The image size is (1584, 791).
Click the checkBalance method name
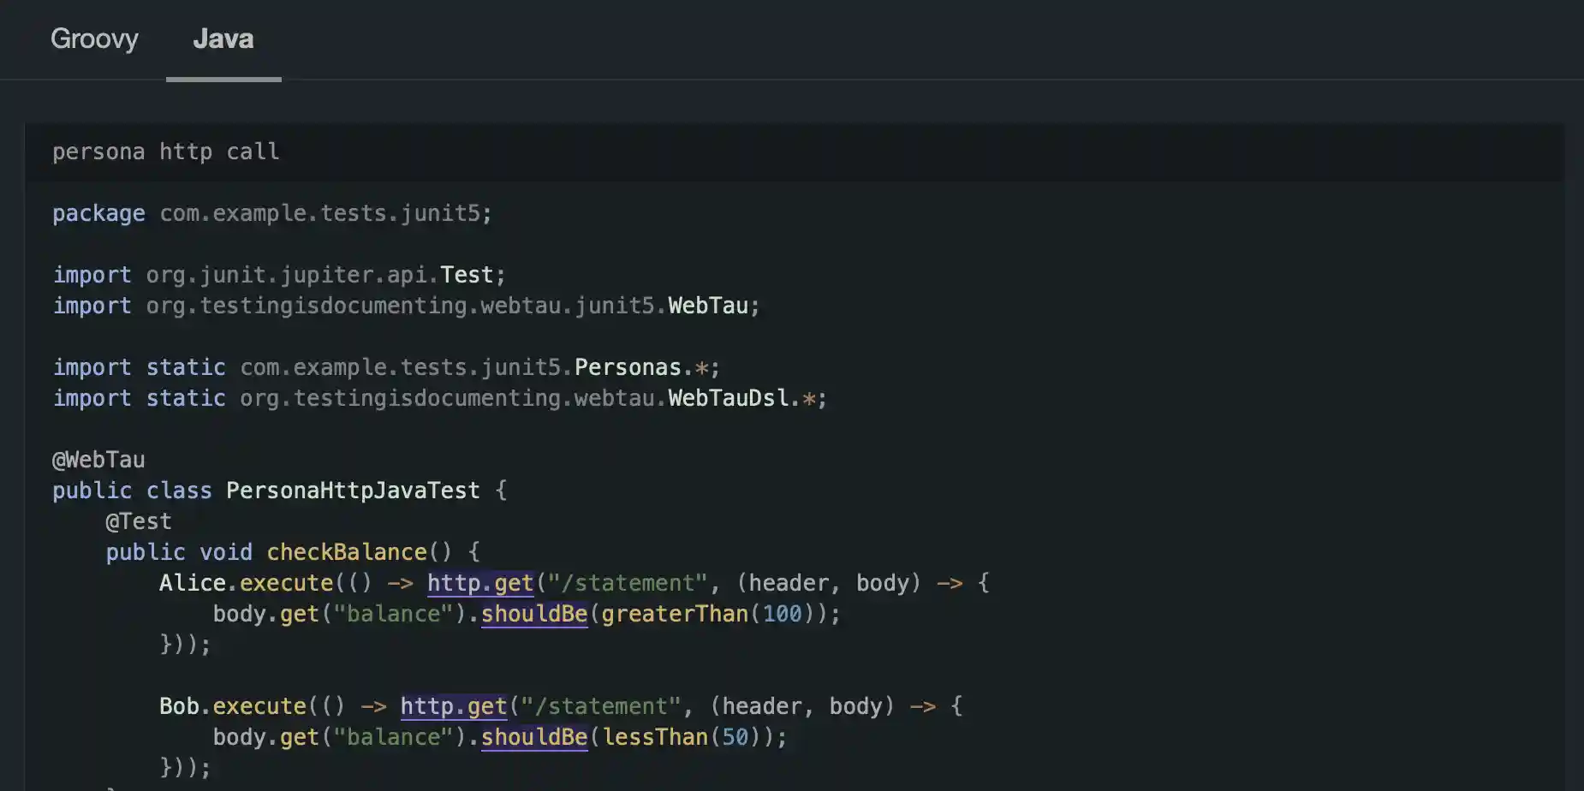point(347,551)
